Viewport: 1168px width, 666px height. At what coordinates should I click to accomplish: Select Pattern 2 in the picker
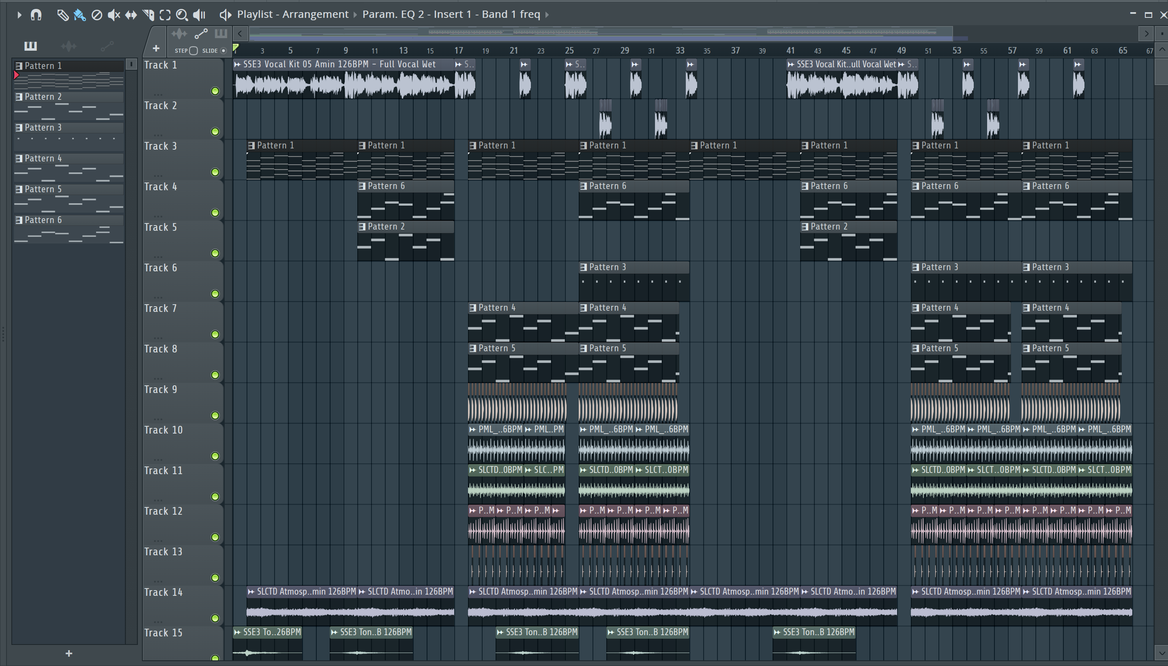pos(69,106)
